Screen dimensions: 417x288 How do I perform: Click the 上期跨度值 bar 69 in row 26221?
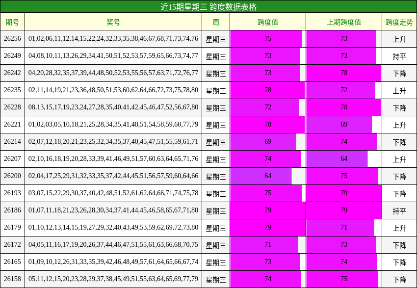coord(339,125)
